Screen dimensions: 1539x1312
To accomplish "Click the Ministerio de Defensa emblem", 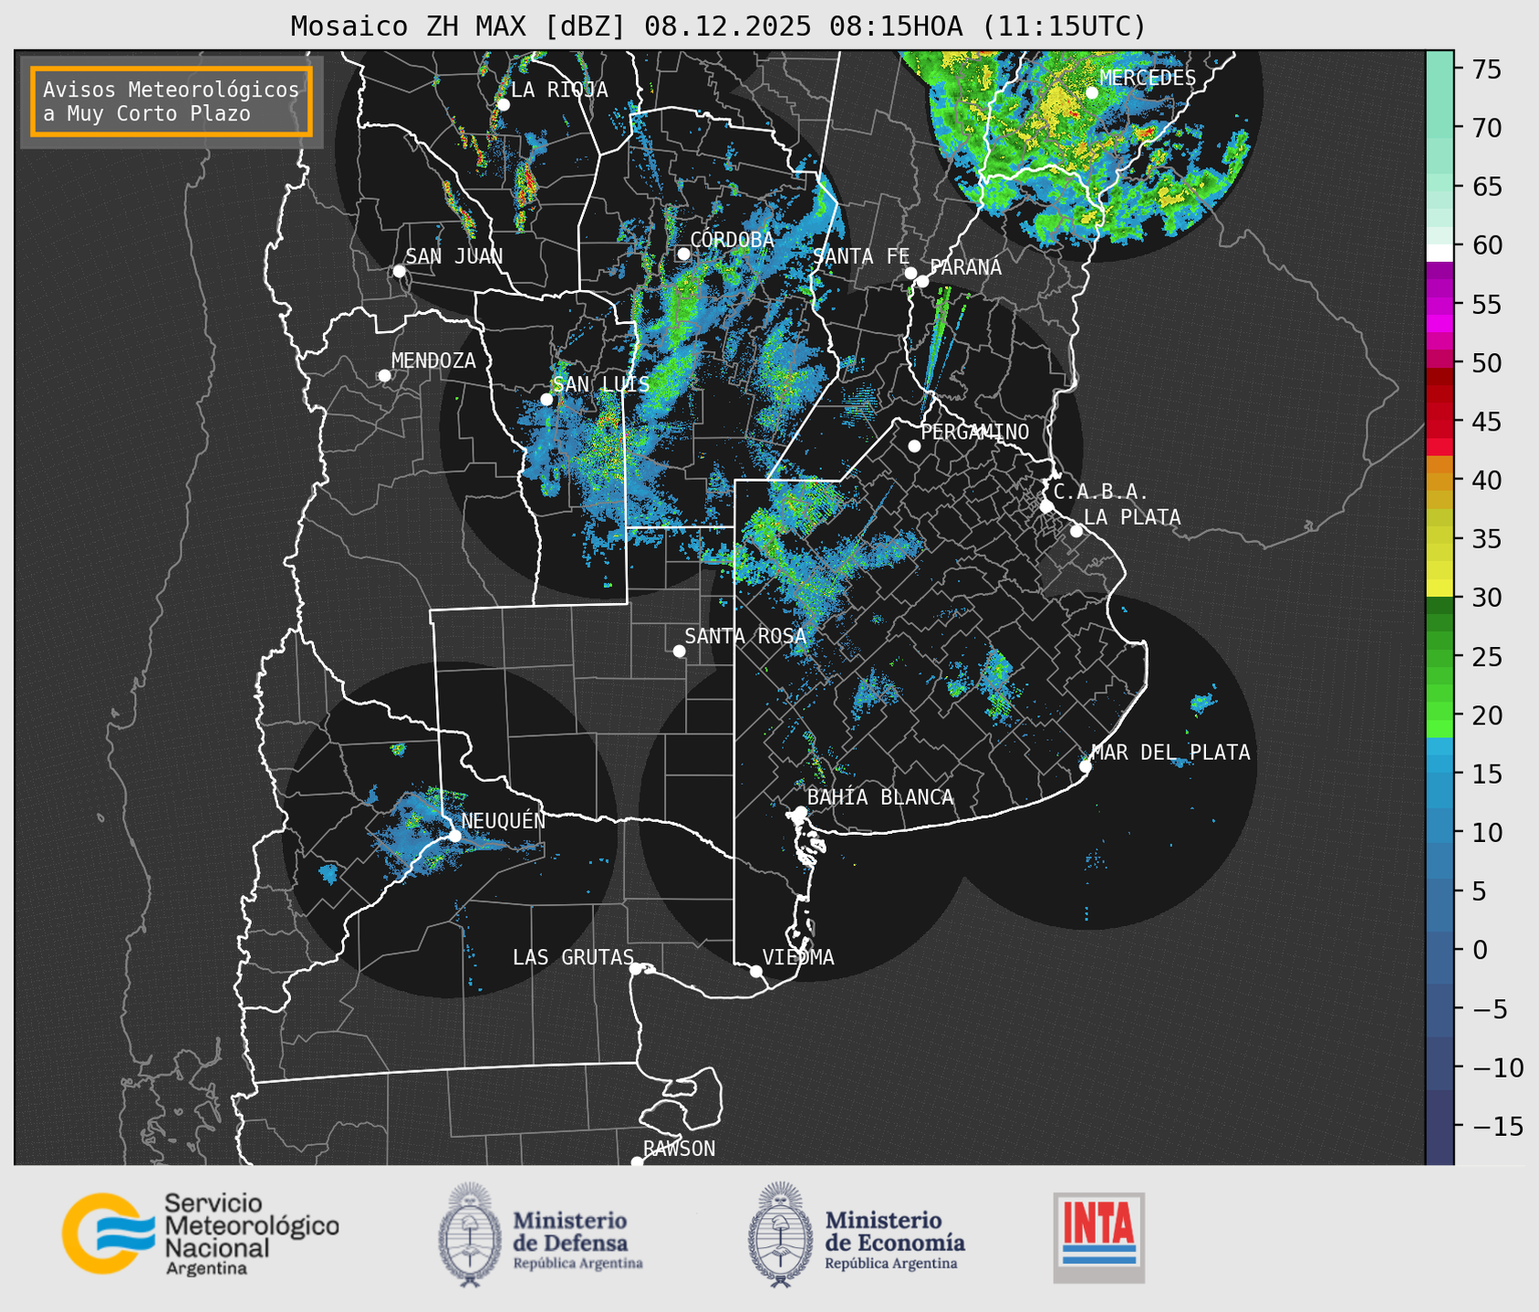I will pyautogui.click(x=470, y=1234).
